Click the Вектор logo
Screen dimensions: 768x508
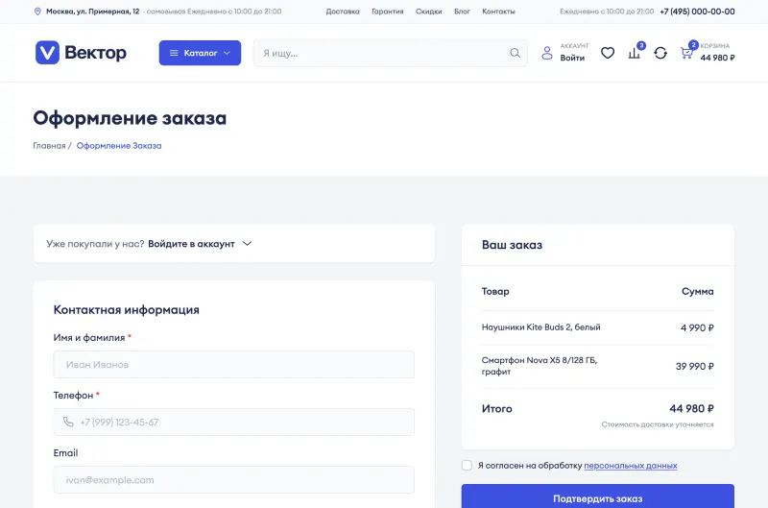[x=81, y=53]
